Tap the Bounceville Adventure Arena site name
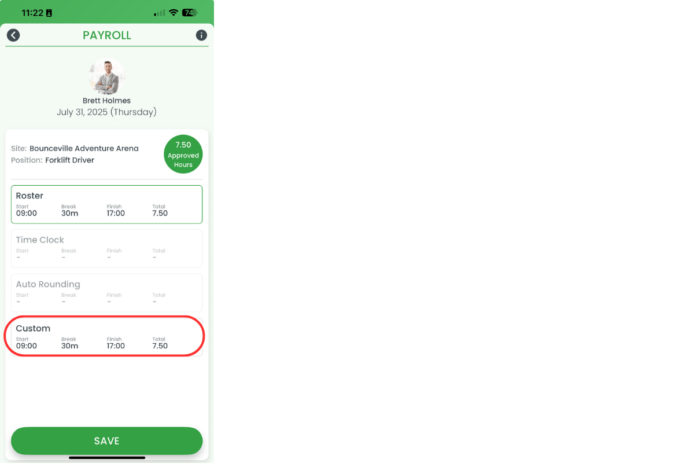The width and height of the screenshot is (694, 463). click(84, 149)
